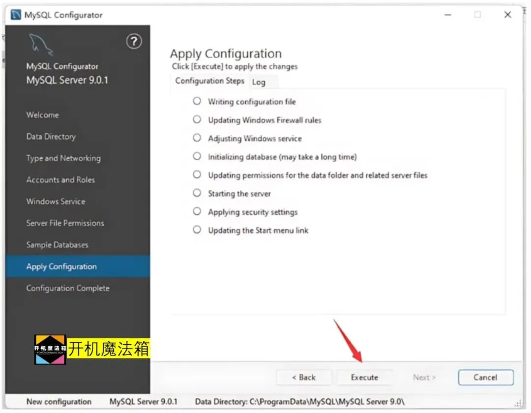Click the Execute button
Image resolution: width=531 pixels, height=413 pixels.
(364, 377)
